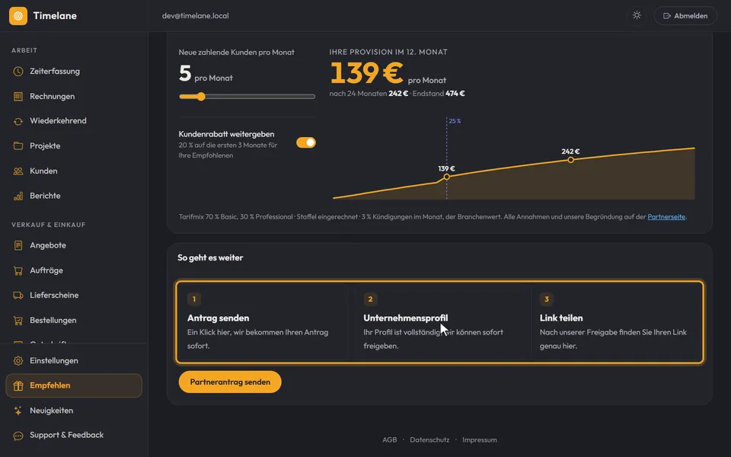Click the Abmelden logout button
Viewport: 731px width, 457px height.
click(685, 15)
